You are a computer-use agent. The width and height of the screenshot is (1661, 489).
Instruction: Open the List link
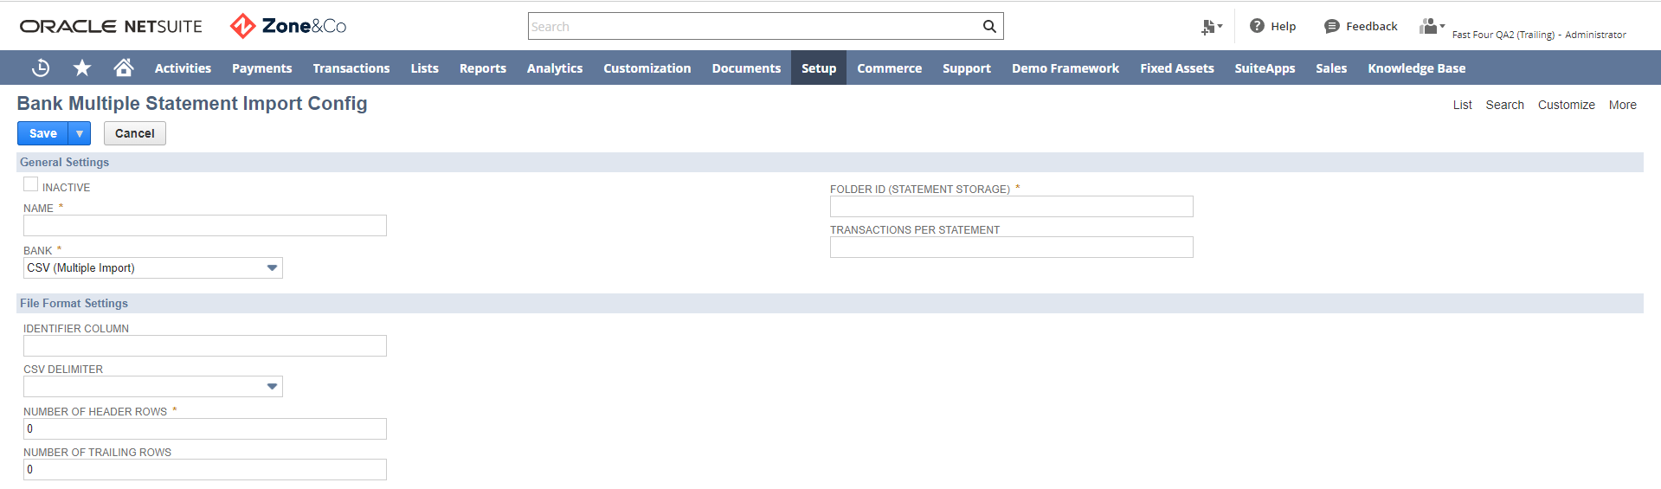click(1463, 105)
